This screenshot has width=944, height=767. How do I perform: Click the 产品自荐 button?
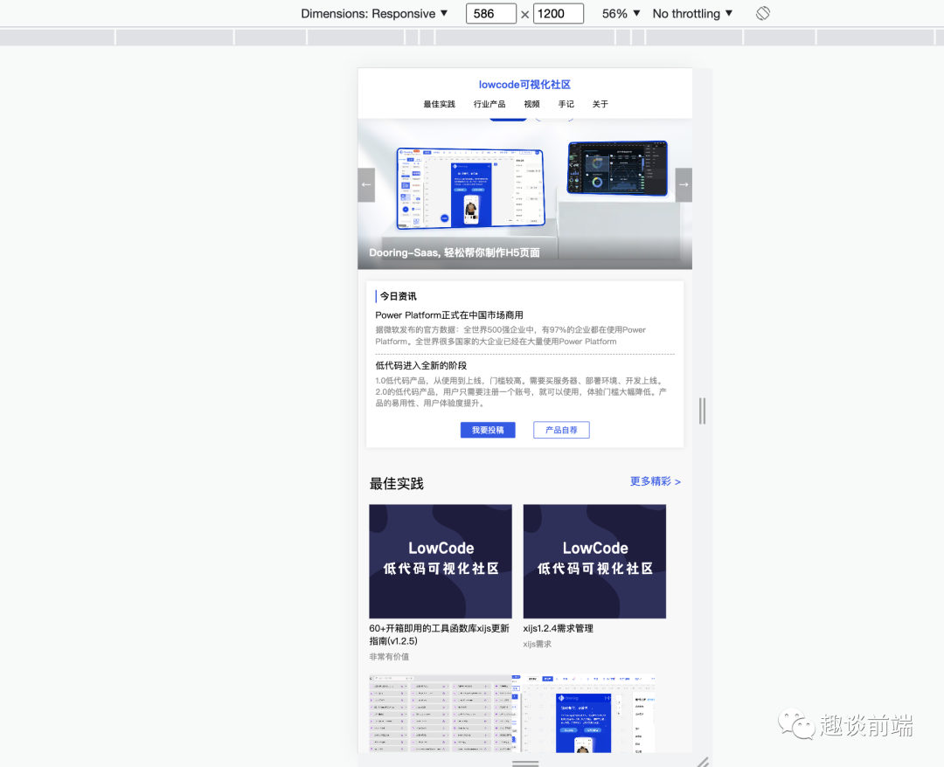click(561, 430)
